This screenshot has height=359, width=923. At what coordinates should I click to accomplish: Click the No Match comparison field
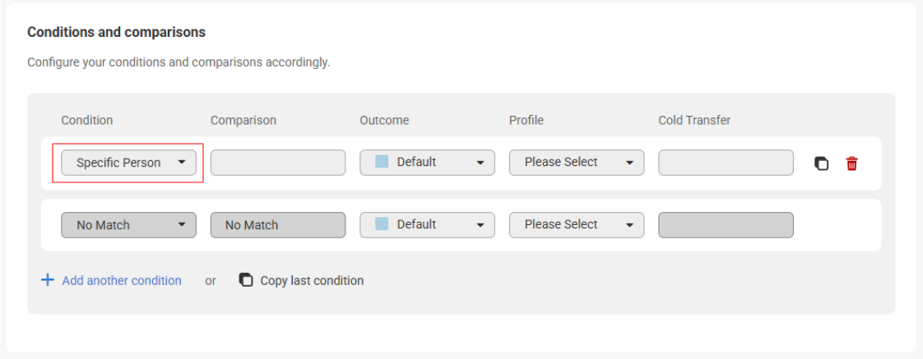277,225
